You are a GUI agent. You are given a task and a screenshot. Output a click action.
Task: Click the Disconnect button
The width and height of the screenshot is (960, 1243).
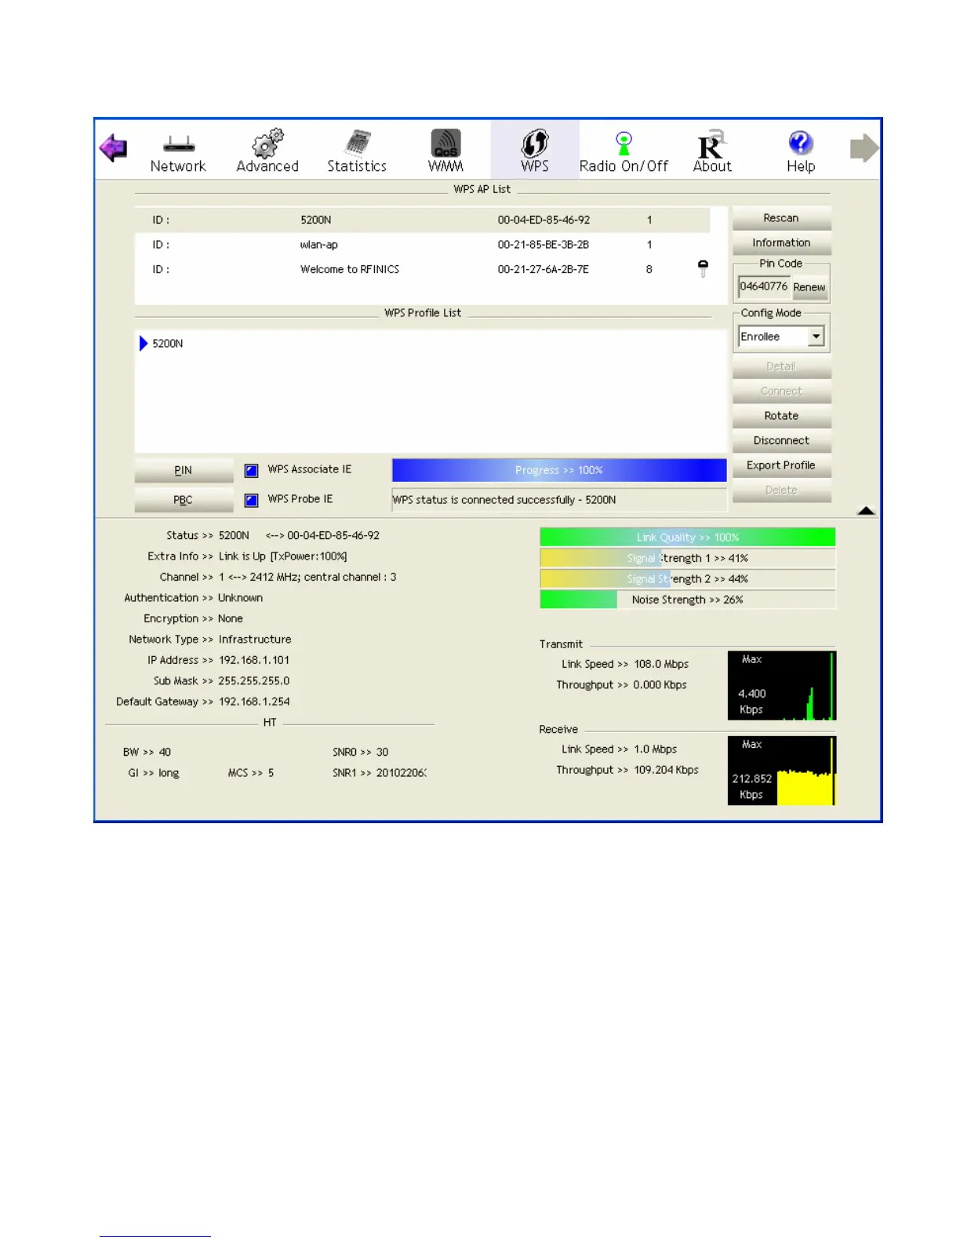781,440
